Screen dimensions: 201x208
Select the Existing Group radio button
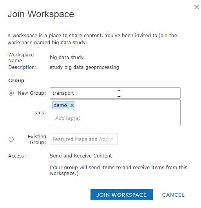(11, 139)
